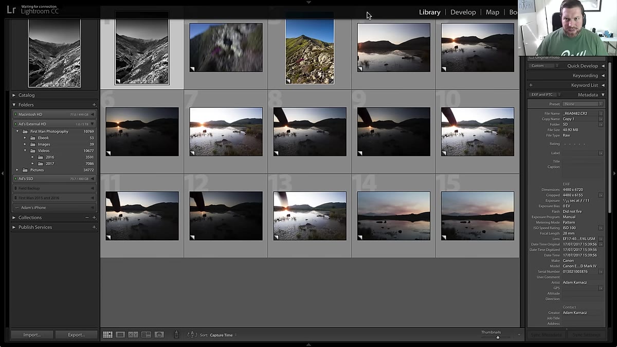Adjust the Thumbnails size slider
This screenshot has width=617, height=347.
pos(498,337)
